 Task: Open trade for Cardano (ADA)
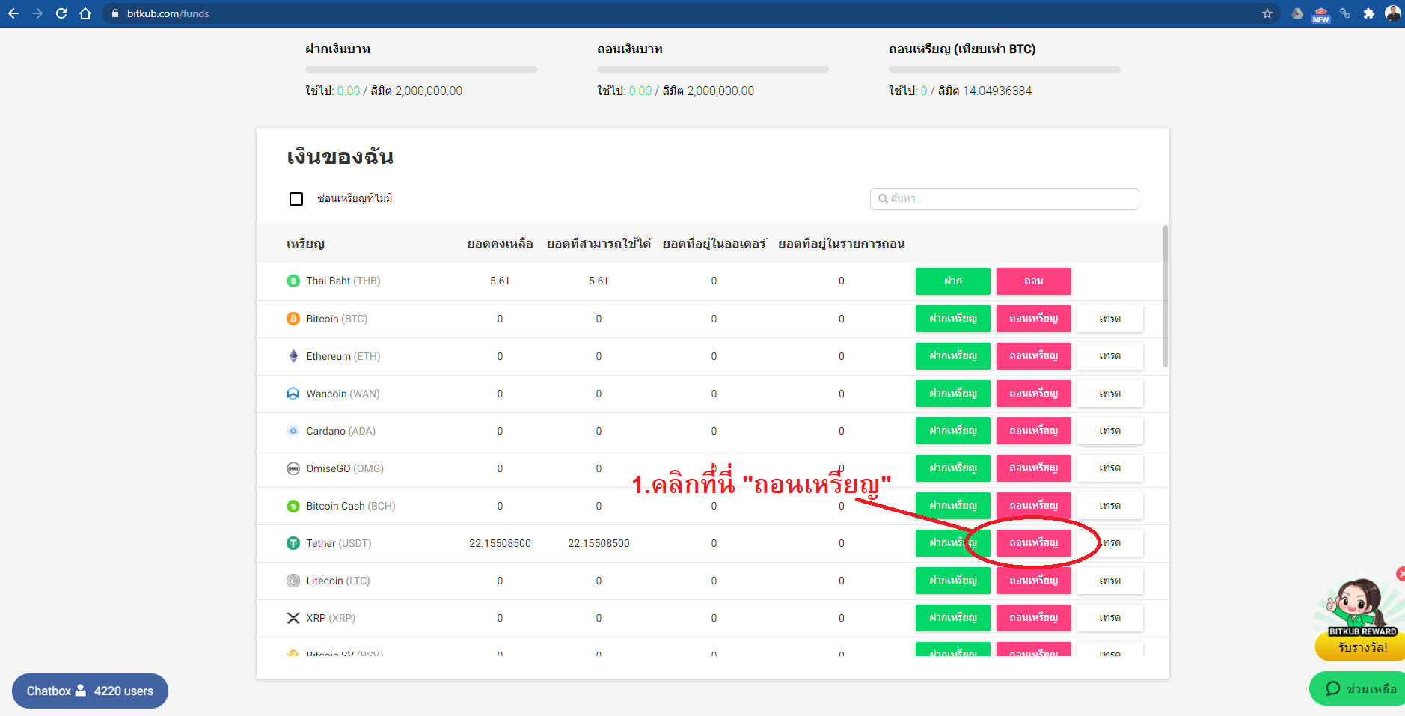[1110, 431]
